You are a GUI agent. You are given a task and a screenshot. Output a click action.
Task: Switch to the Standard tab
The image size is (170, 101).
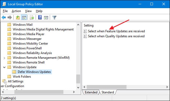108,92
